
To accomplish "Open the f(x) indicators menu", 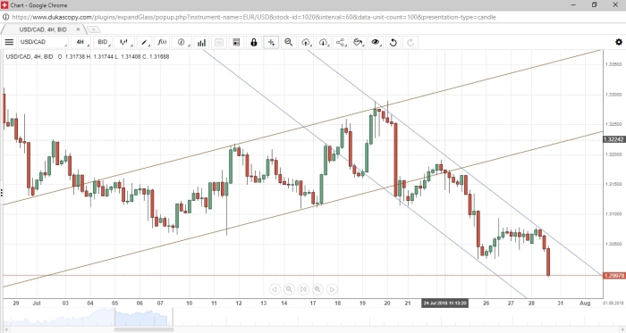I will click(x=162, y=42).
